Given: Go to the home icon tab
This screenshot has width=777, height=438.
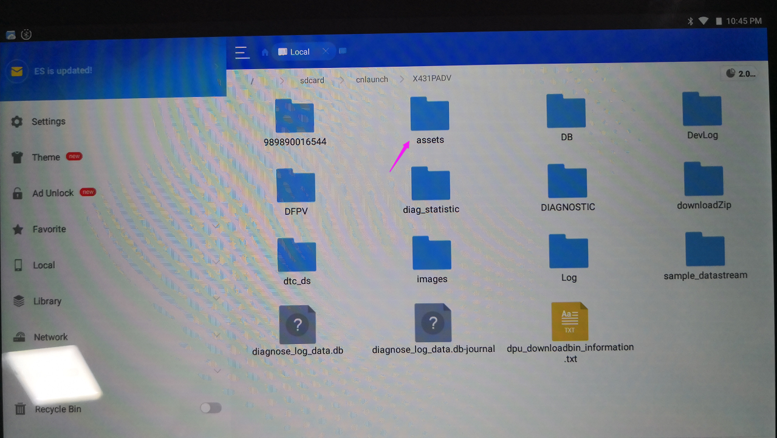Looking at the screenshot, I should (x=265, y=52).
